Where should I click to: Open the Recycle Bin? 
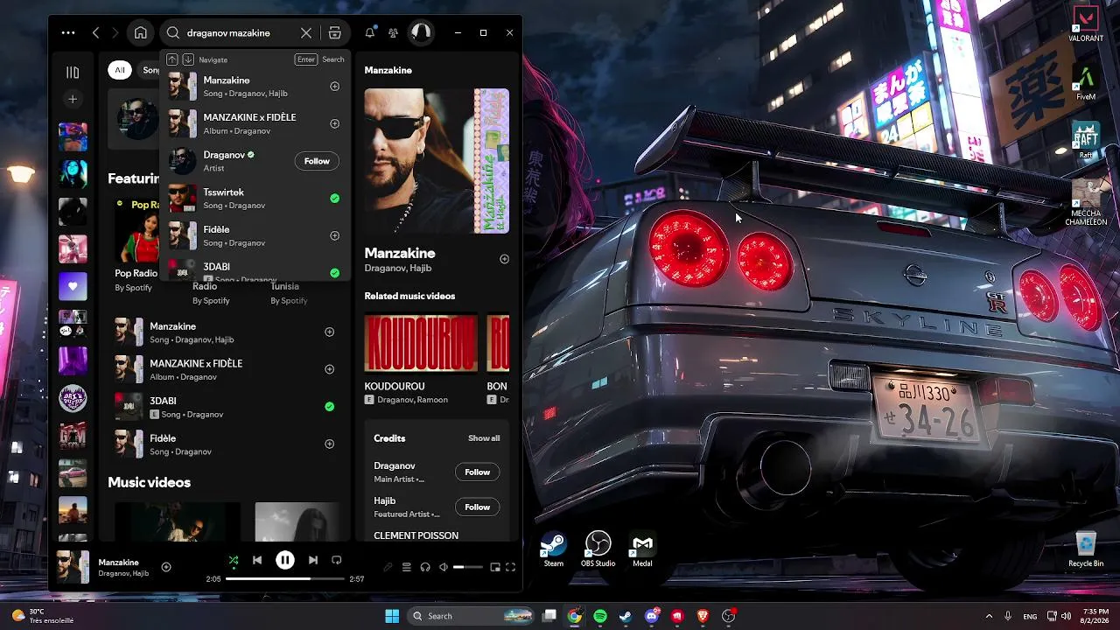click(1086, 549)
